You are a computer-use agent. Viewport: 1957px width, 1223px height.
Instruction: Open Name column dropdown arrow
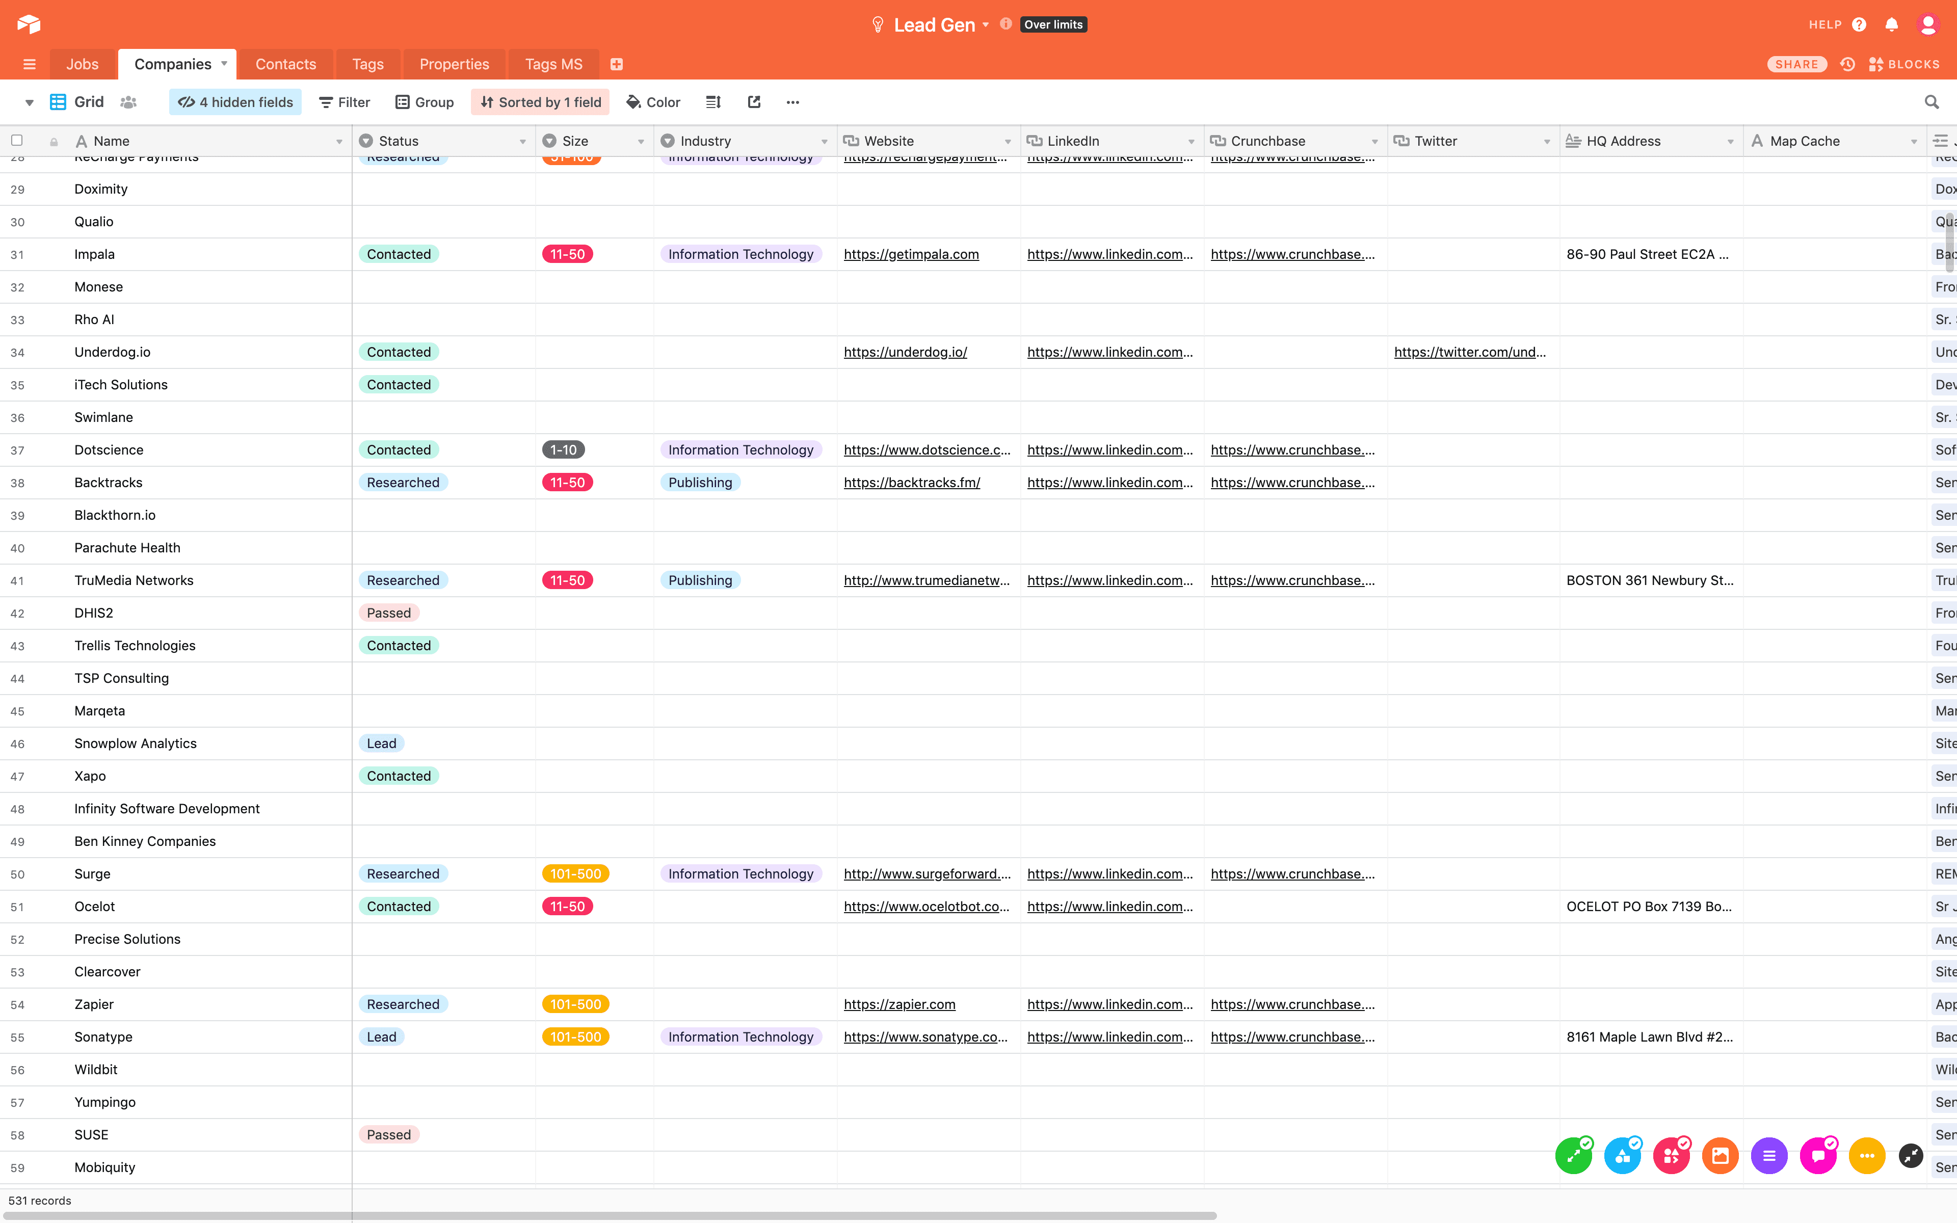coord(339,142)
